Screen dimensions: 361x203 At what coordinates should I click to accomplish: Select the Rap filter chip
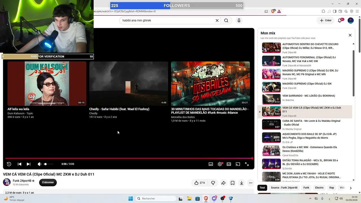coord(332,187)
